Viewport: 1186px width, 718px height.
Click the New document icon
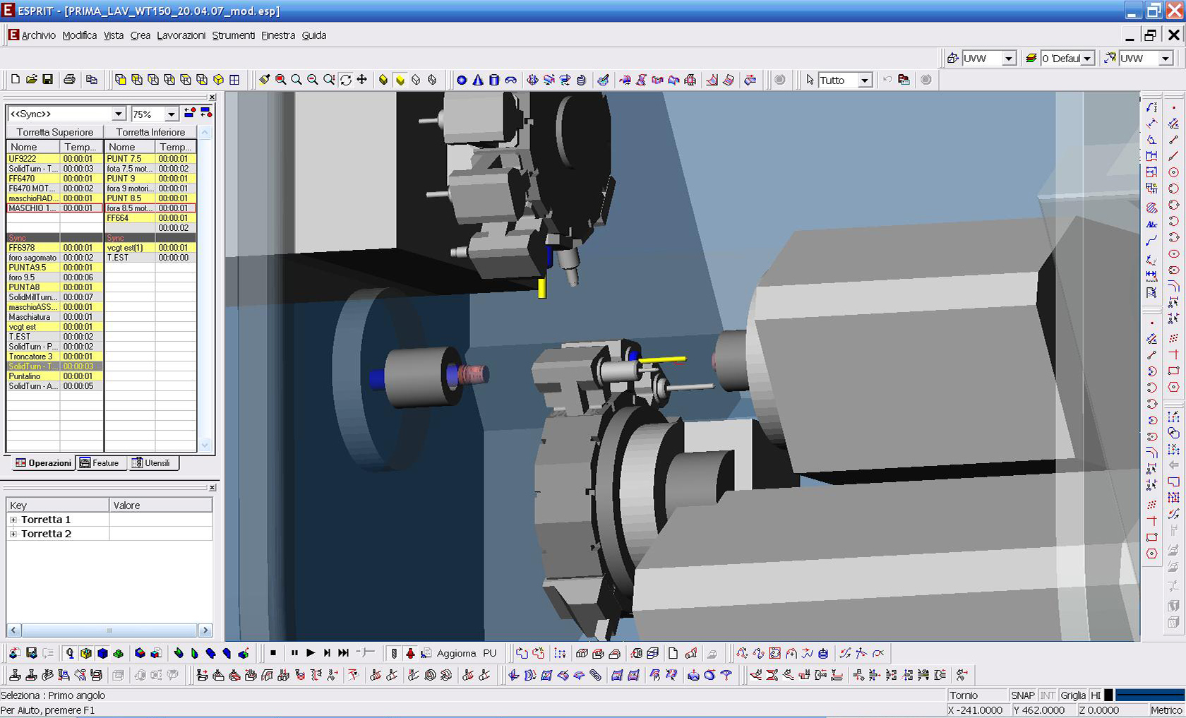click(16, 80)
